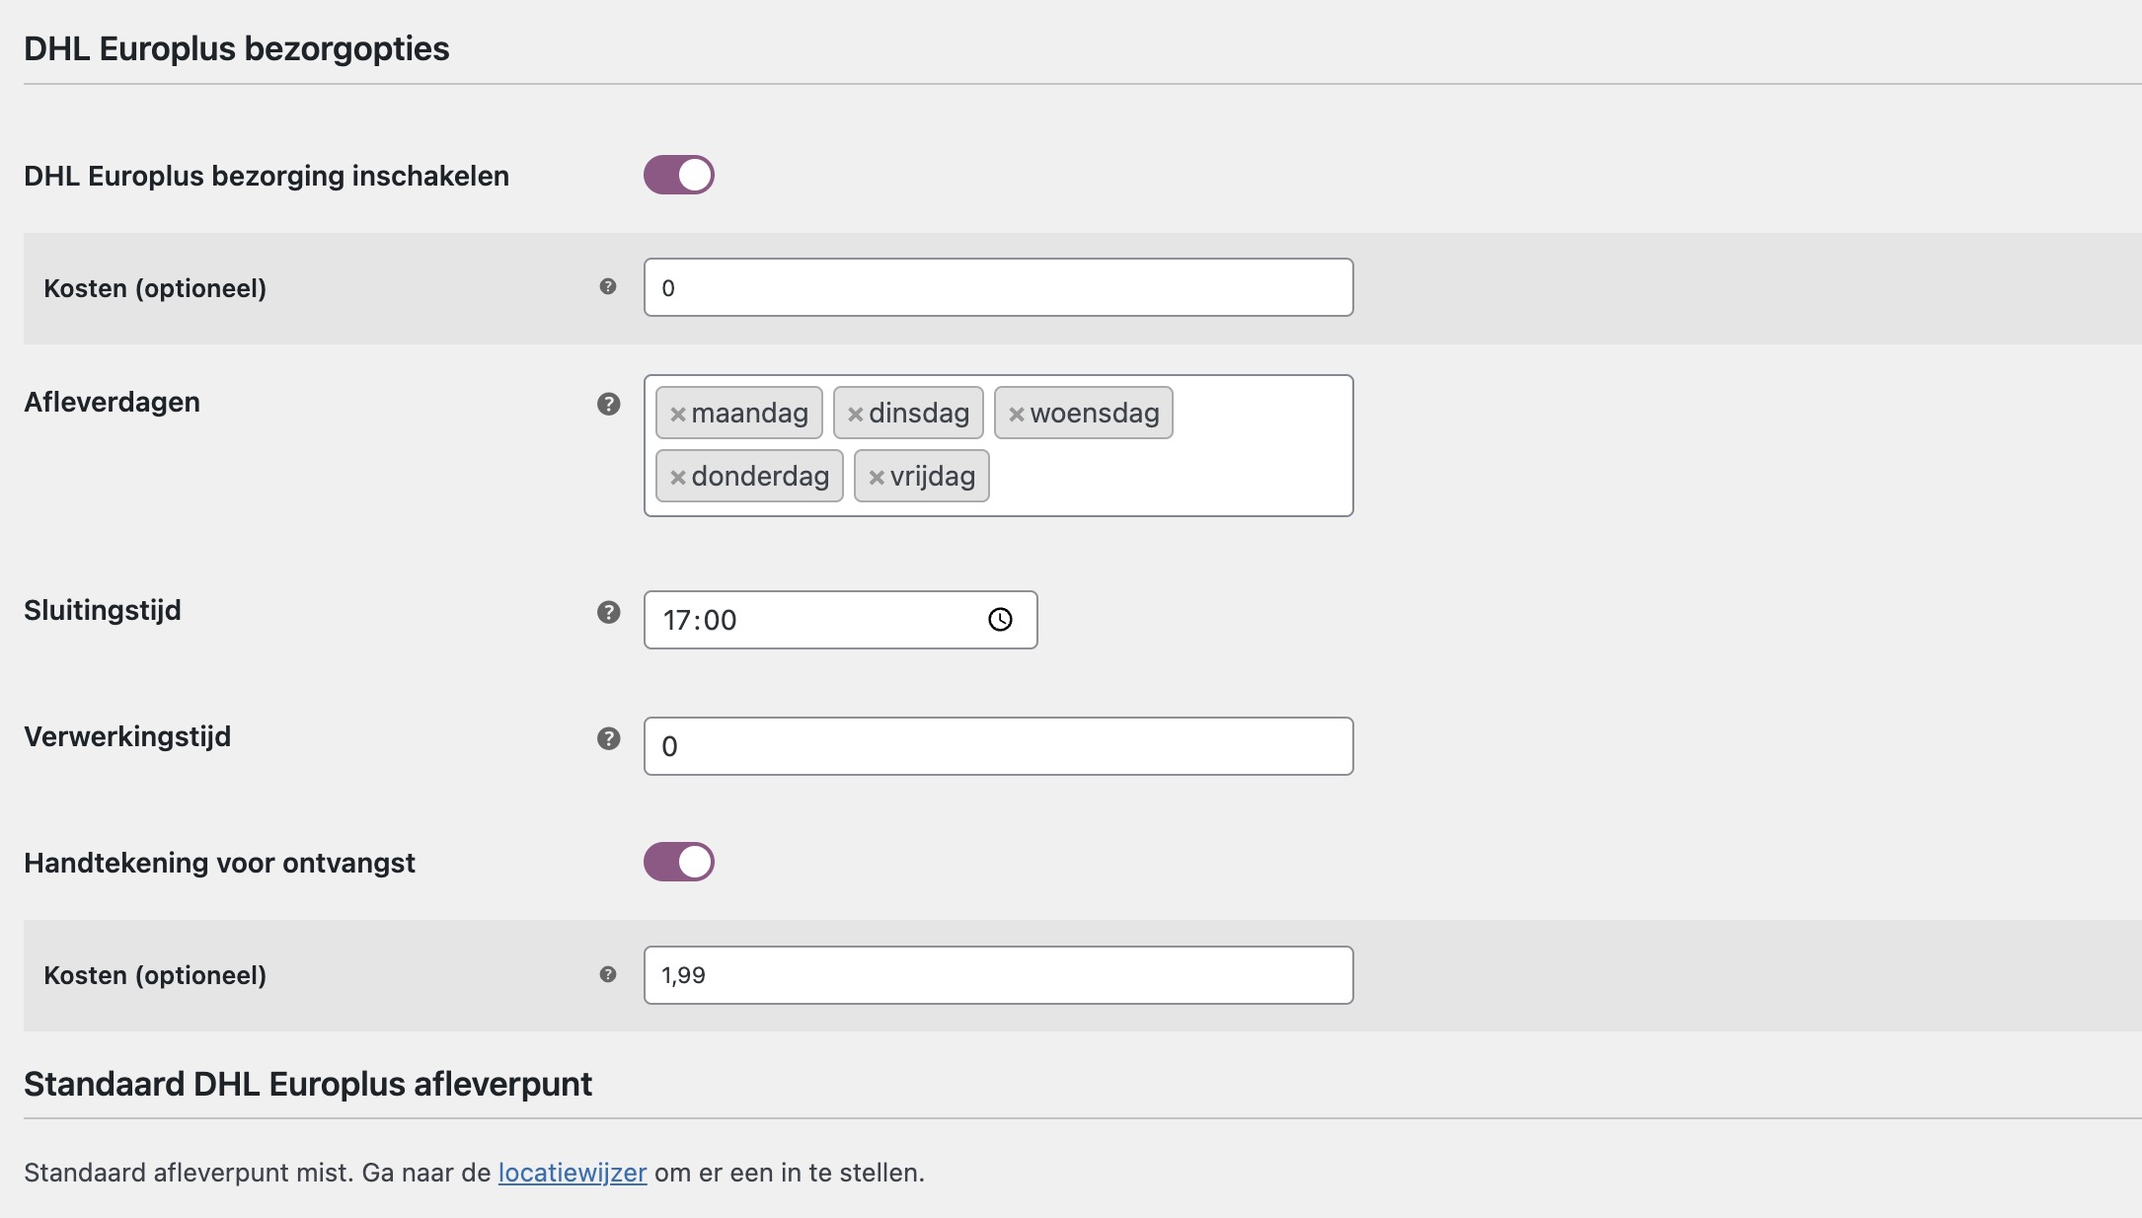Click the help icon next to Kosten (optioneel)
This screenshot has height=1218, width=2142.
(x=608, y=287)
